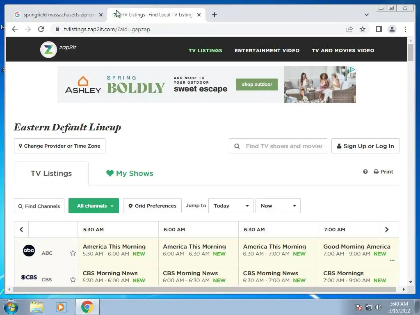
Task: Click the network tray icon
Action: [369, 307]
